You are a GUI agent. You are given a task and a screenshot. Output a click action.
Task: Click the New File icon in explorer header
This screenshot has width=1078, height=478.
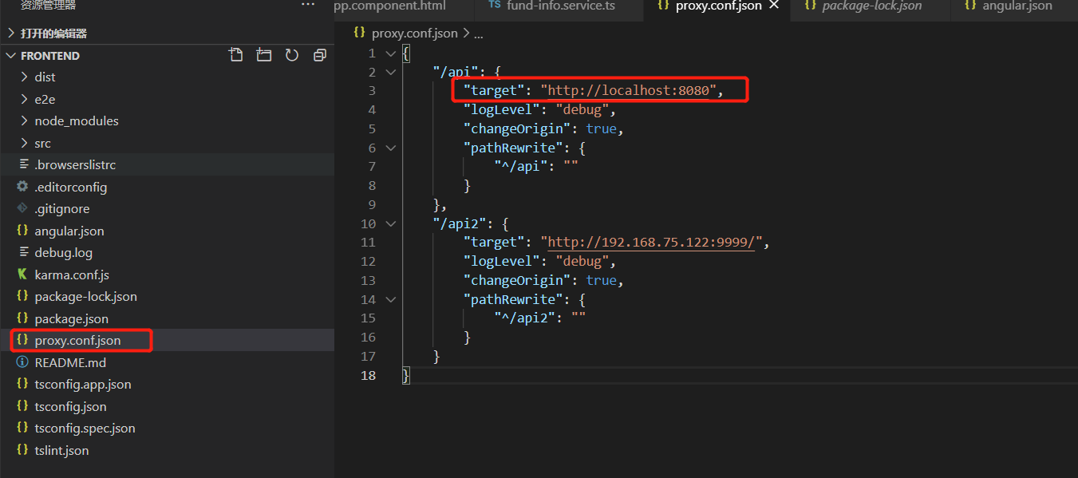click(x=235, y=55)
